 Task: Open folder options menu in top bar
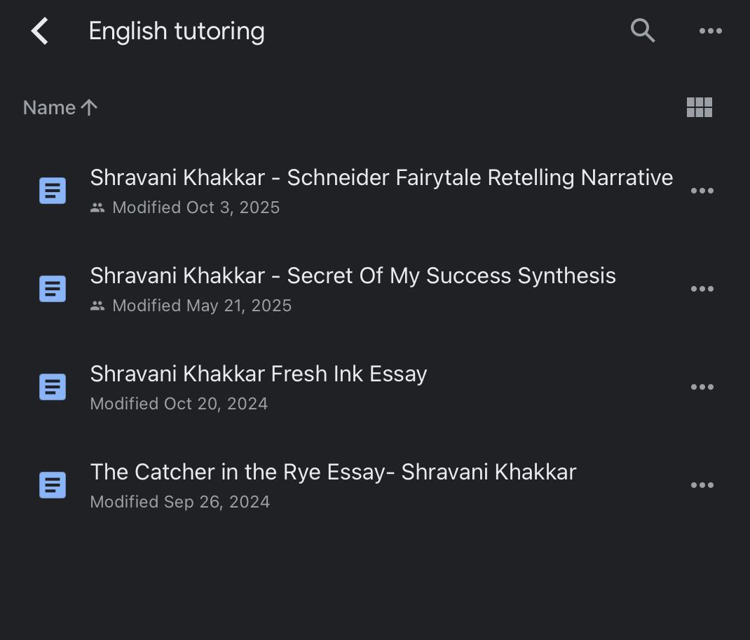point(710,31)
